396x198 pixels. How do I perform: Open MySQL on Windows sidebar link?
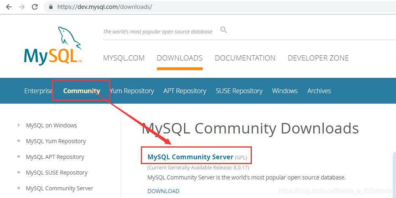[52, 125]
